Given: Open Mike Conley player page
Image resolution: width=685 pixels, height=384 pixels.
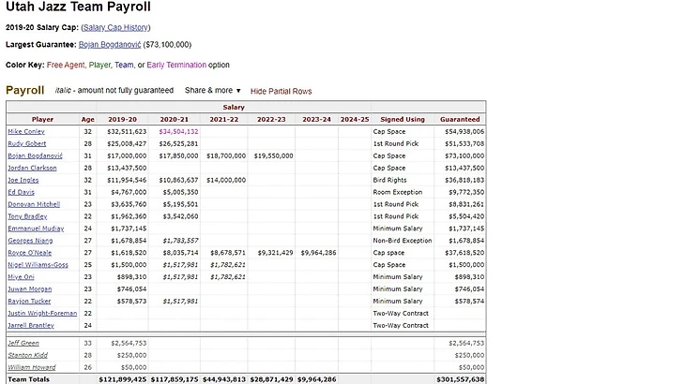Looking at the screenshot, I should point(25,132).
